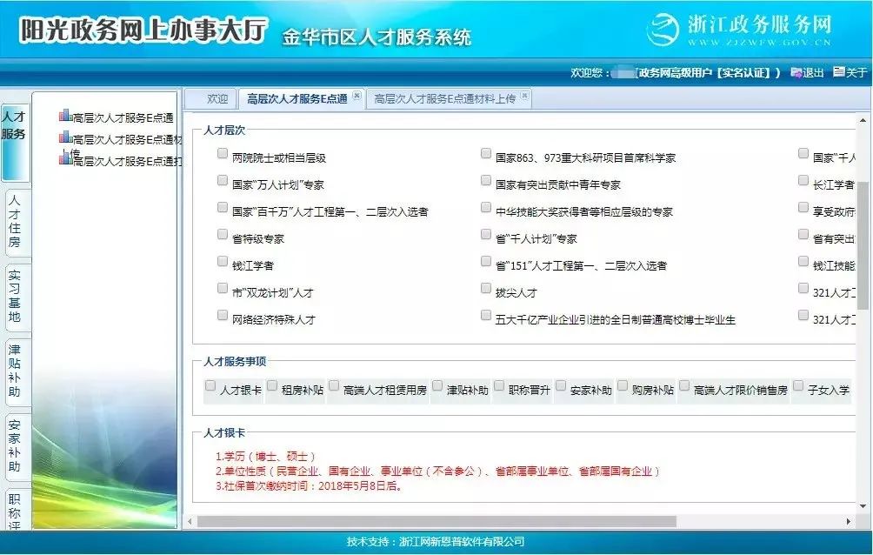This screenshot has height=555, width=873.
Task: Expand the 人才住房 sidebar section
Action: click(15, 221)
